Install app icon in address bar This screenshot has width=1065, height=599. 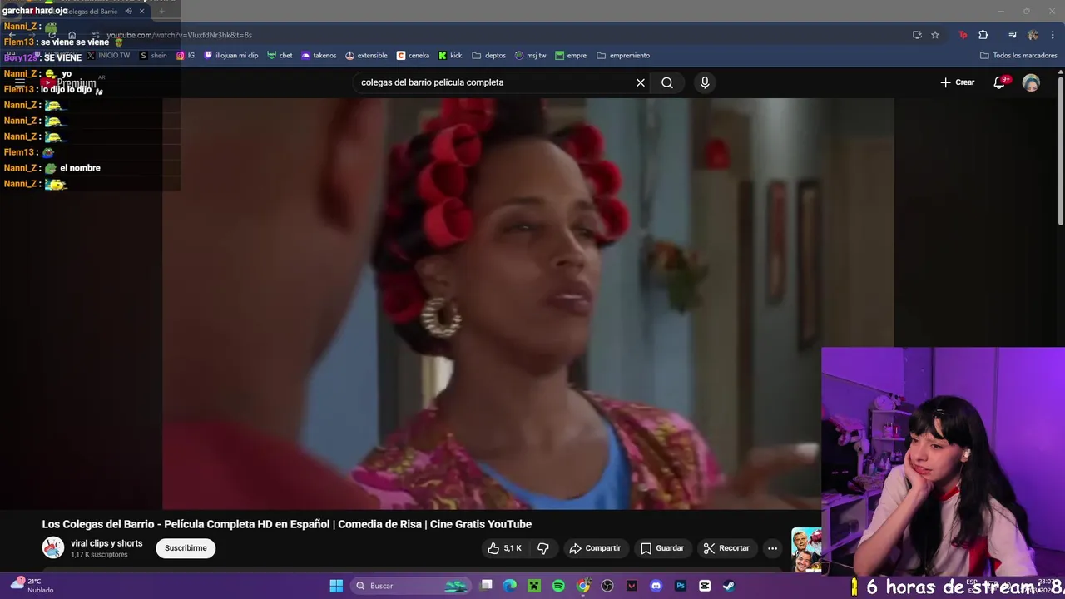917,35
